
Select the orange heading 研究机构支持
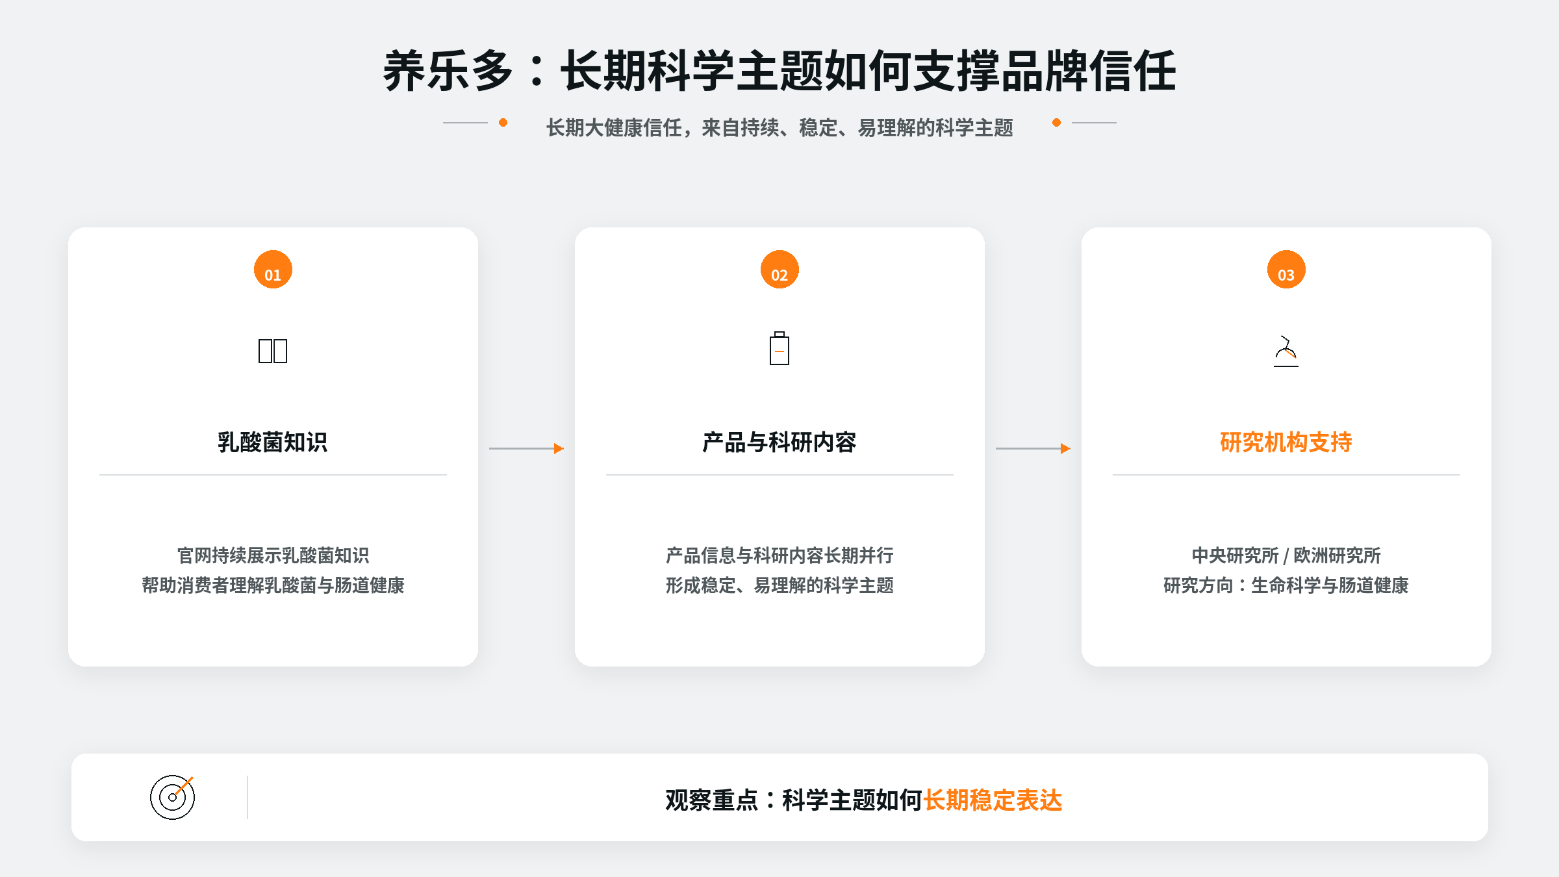tap(1286, 442)
